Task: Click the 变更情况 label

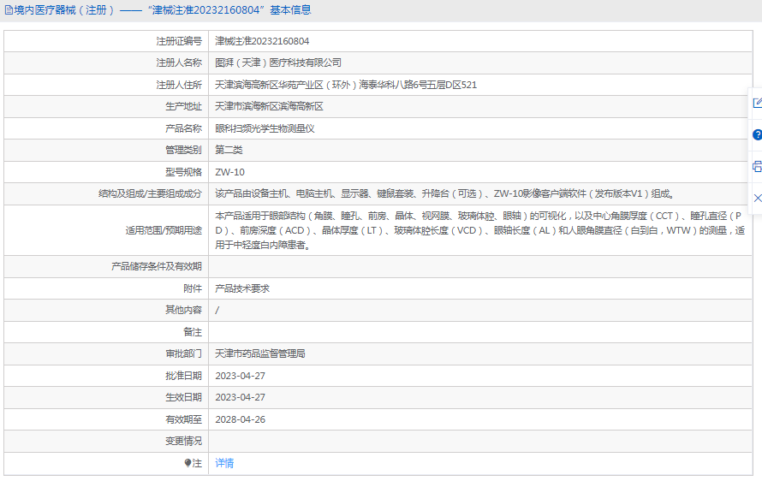Action: click(183, 441)
